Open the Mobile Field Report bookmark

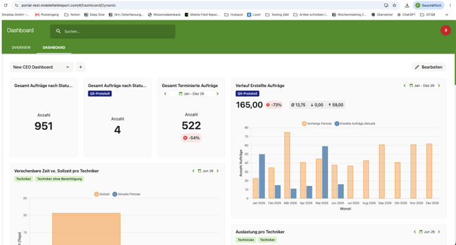point(202,14)
